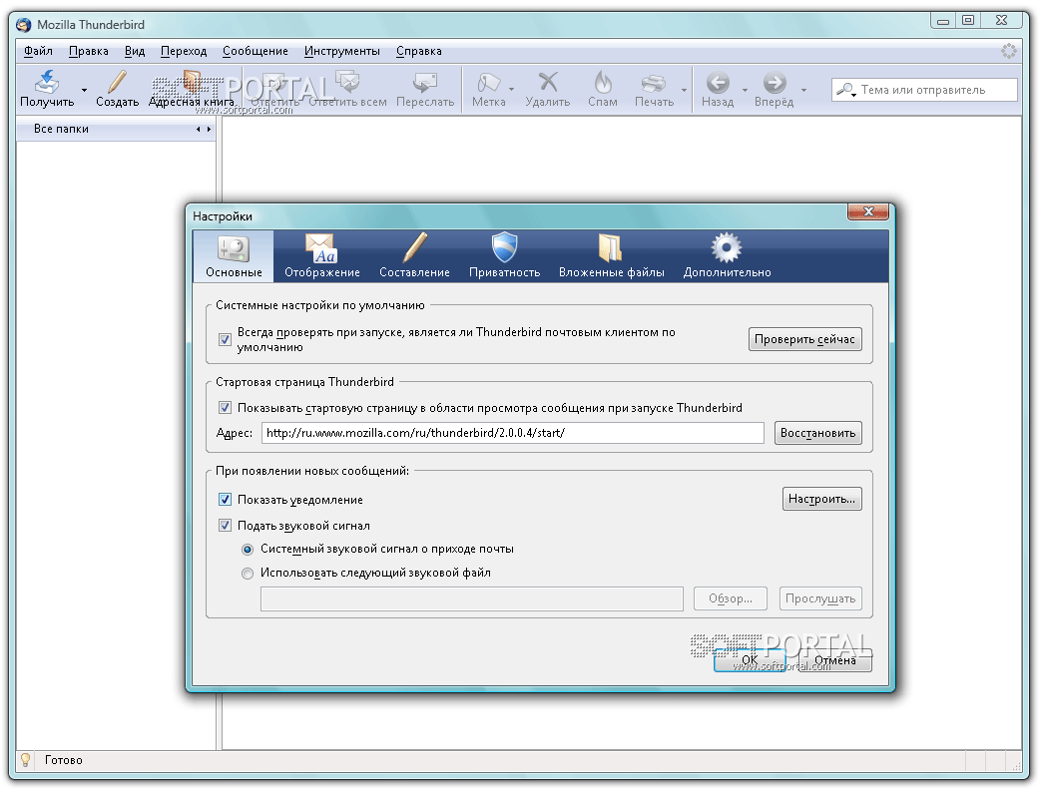Select Использовать следующий звуковой файл radio button
This screenshot has width=1040, height=791.
pos(248,574)
